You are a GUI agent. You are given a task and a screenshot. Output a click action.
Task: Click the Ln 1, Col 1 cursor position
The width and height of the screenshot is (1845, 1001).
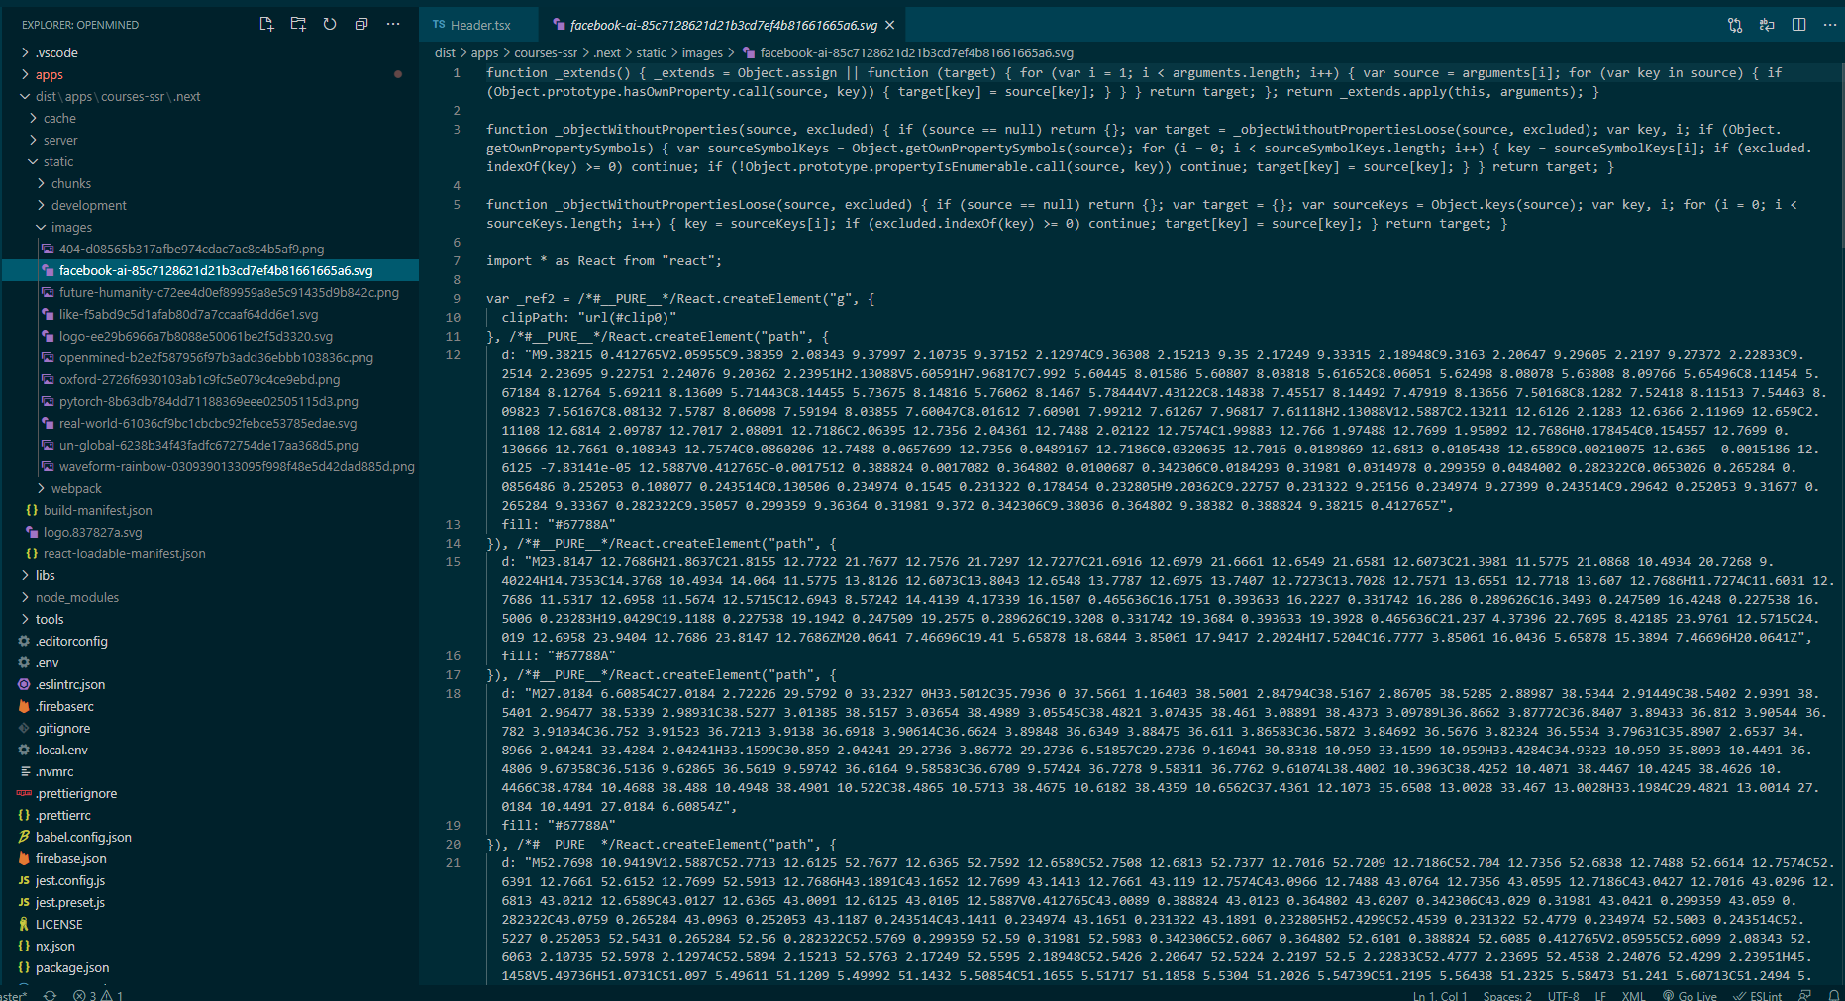[1440, 996]
